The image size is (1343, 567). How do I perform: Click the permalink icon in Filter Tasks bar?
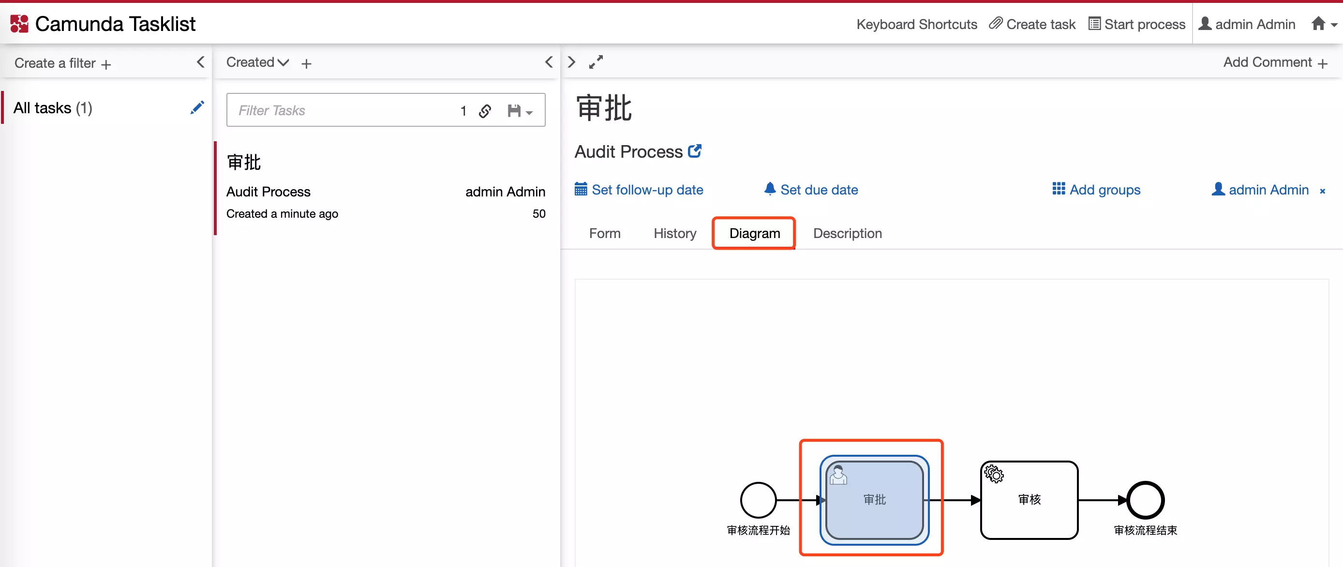485,110
